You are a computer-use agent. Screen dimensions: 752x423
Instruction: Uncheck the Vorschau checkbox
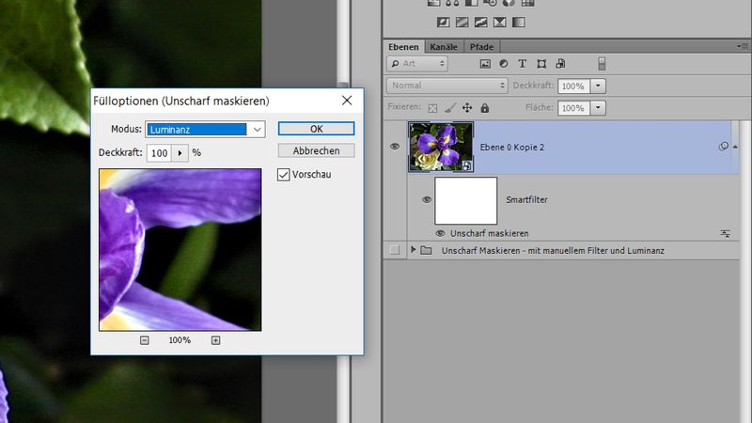click(x=284, y=174)
